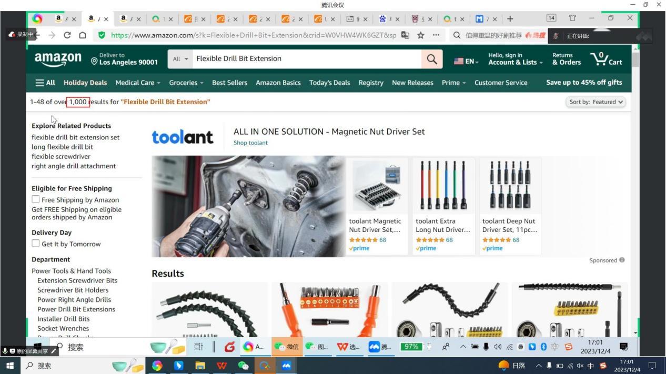Expand the Groceries menu
Screen dimensions: 666x374
(x=186, y=83)
